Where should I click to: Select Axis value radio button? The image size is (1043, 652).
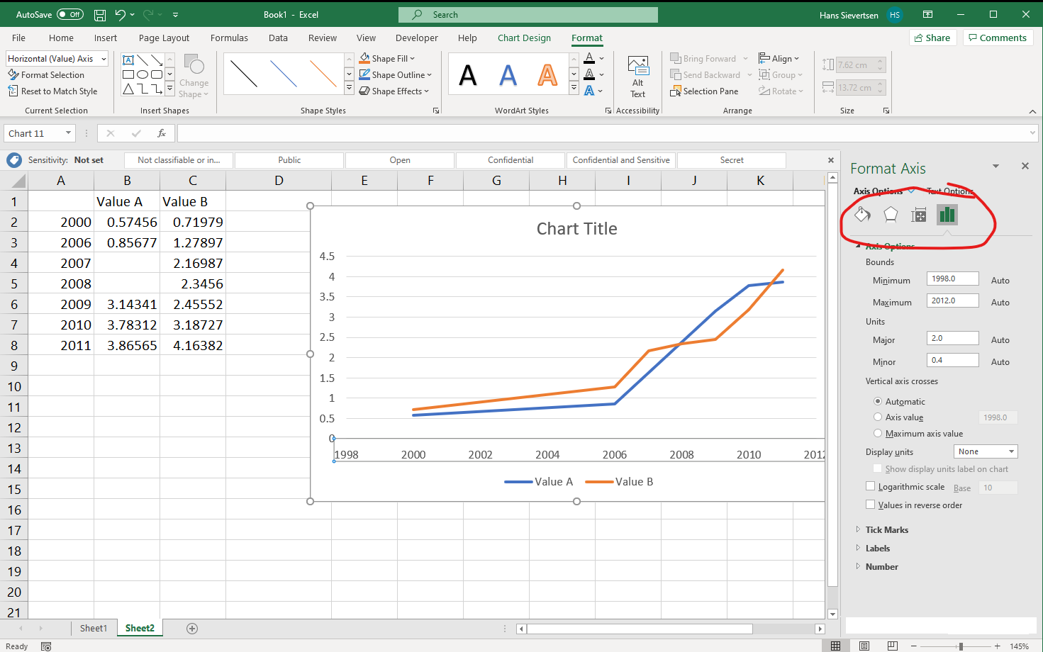point(878,417)
